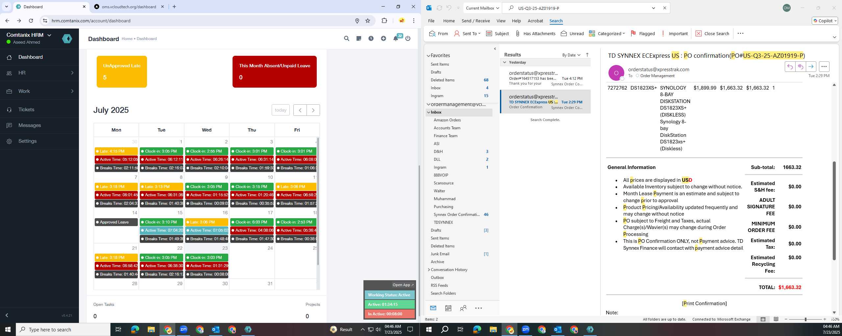Switch to the Home ribbon tab
The image size is (842, 336).
[x=449, y=21]
